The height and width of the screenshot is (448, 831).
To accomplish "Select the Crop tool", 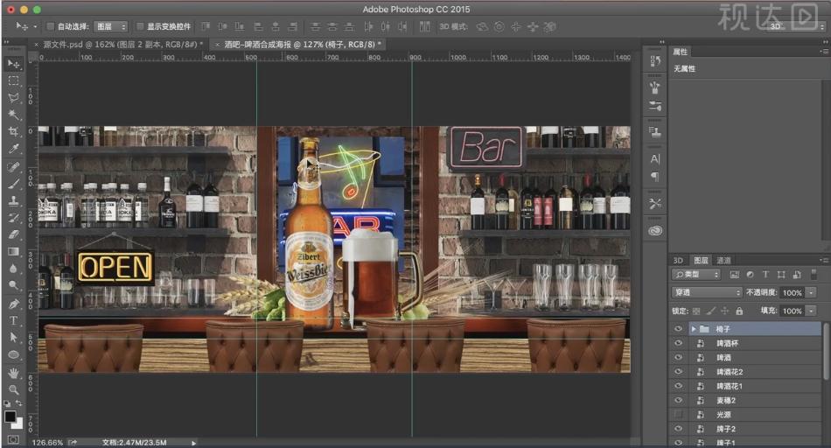I will point(13,131).
